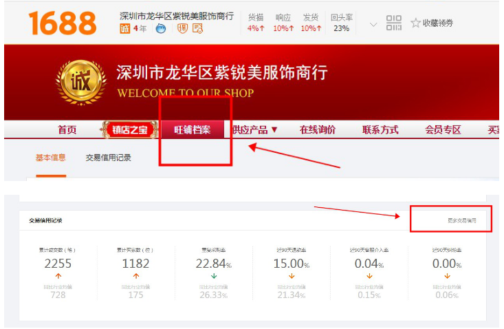The height and width of the screenshot is (329, 504).
Task: Click the 90-day refund rate 15.00%
Action: pyautogui.click(x=292, y=264)
